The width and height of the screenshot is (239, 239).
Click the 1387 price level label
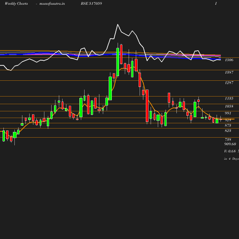(x=229, y=72)
